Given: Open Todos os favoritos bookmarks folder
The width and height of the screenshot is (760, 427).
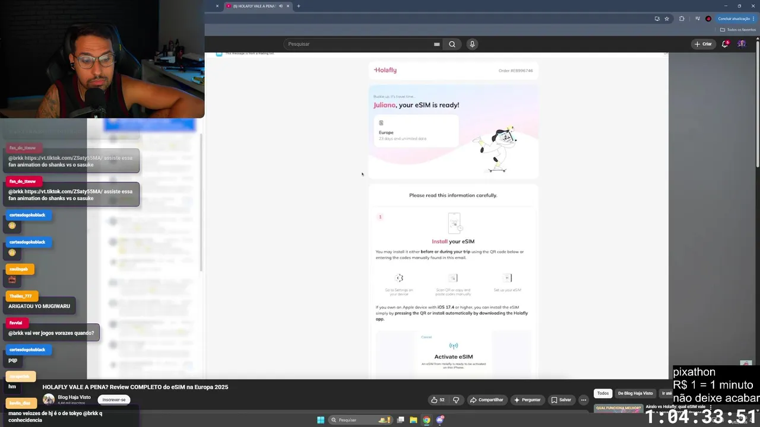Looking at the screenshot, I should click(x=737, y=30).
